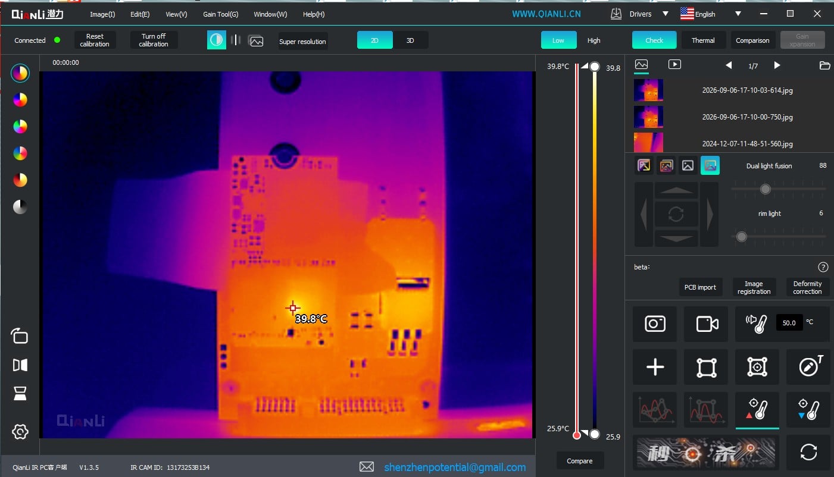The height and width of the screenshot is (477, 834).
Task: Click the Dual light fusion slider handle
Action: tap(766, 189)
